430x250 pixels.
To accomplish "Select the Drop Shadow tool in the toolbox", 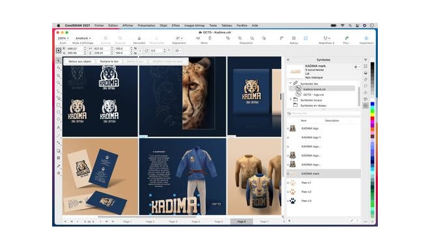I will coord(59,151).
